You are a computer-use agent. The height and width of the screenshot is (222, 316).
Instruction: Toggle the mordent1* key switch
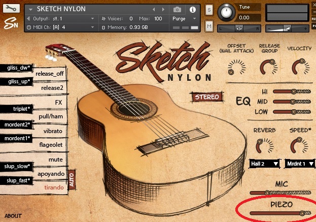(x=17, y=139)
